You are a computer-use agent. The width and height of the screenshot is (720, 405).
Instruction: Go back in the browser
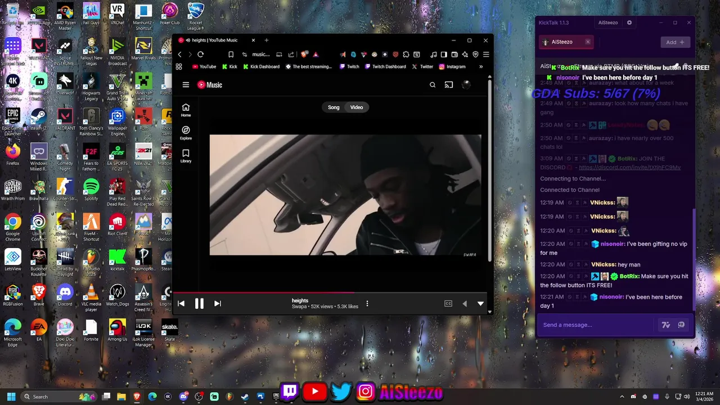[179, 55]
